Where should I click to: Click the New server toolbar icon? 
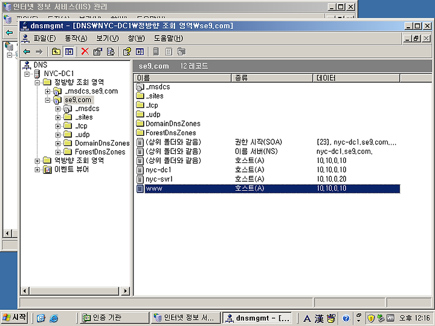(156, 51)
